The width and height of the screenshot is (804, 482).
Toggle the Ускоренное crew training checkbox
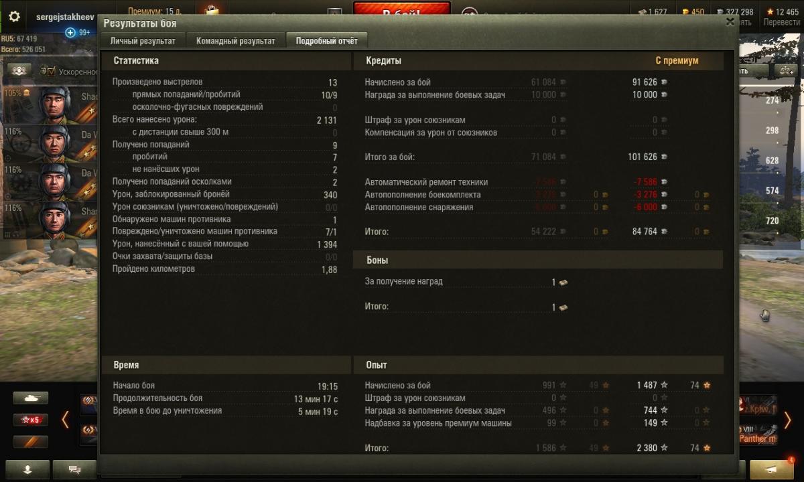click(x=51, y=71)
